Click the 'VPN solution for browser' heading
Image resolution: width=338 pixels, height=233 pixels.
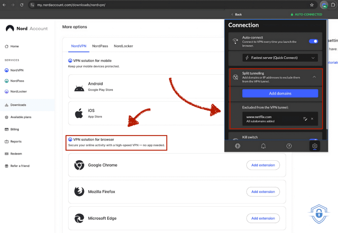[x=93, y=140]
